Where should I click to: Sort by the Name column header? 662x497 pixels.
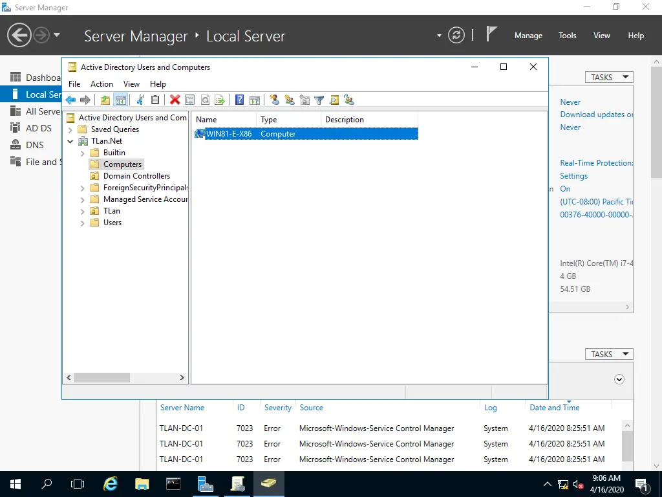[x=224, y=120]
